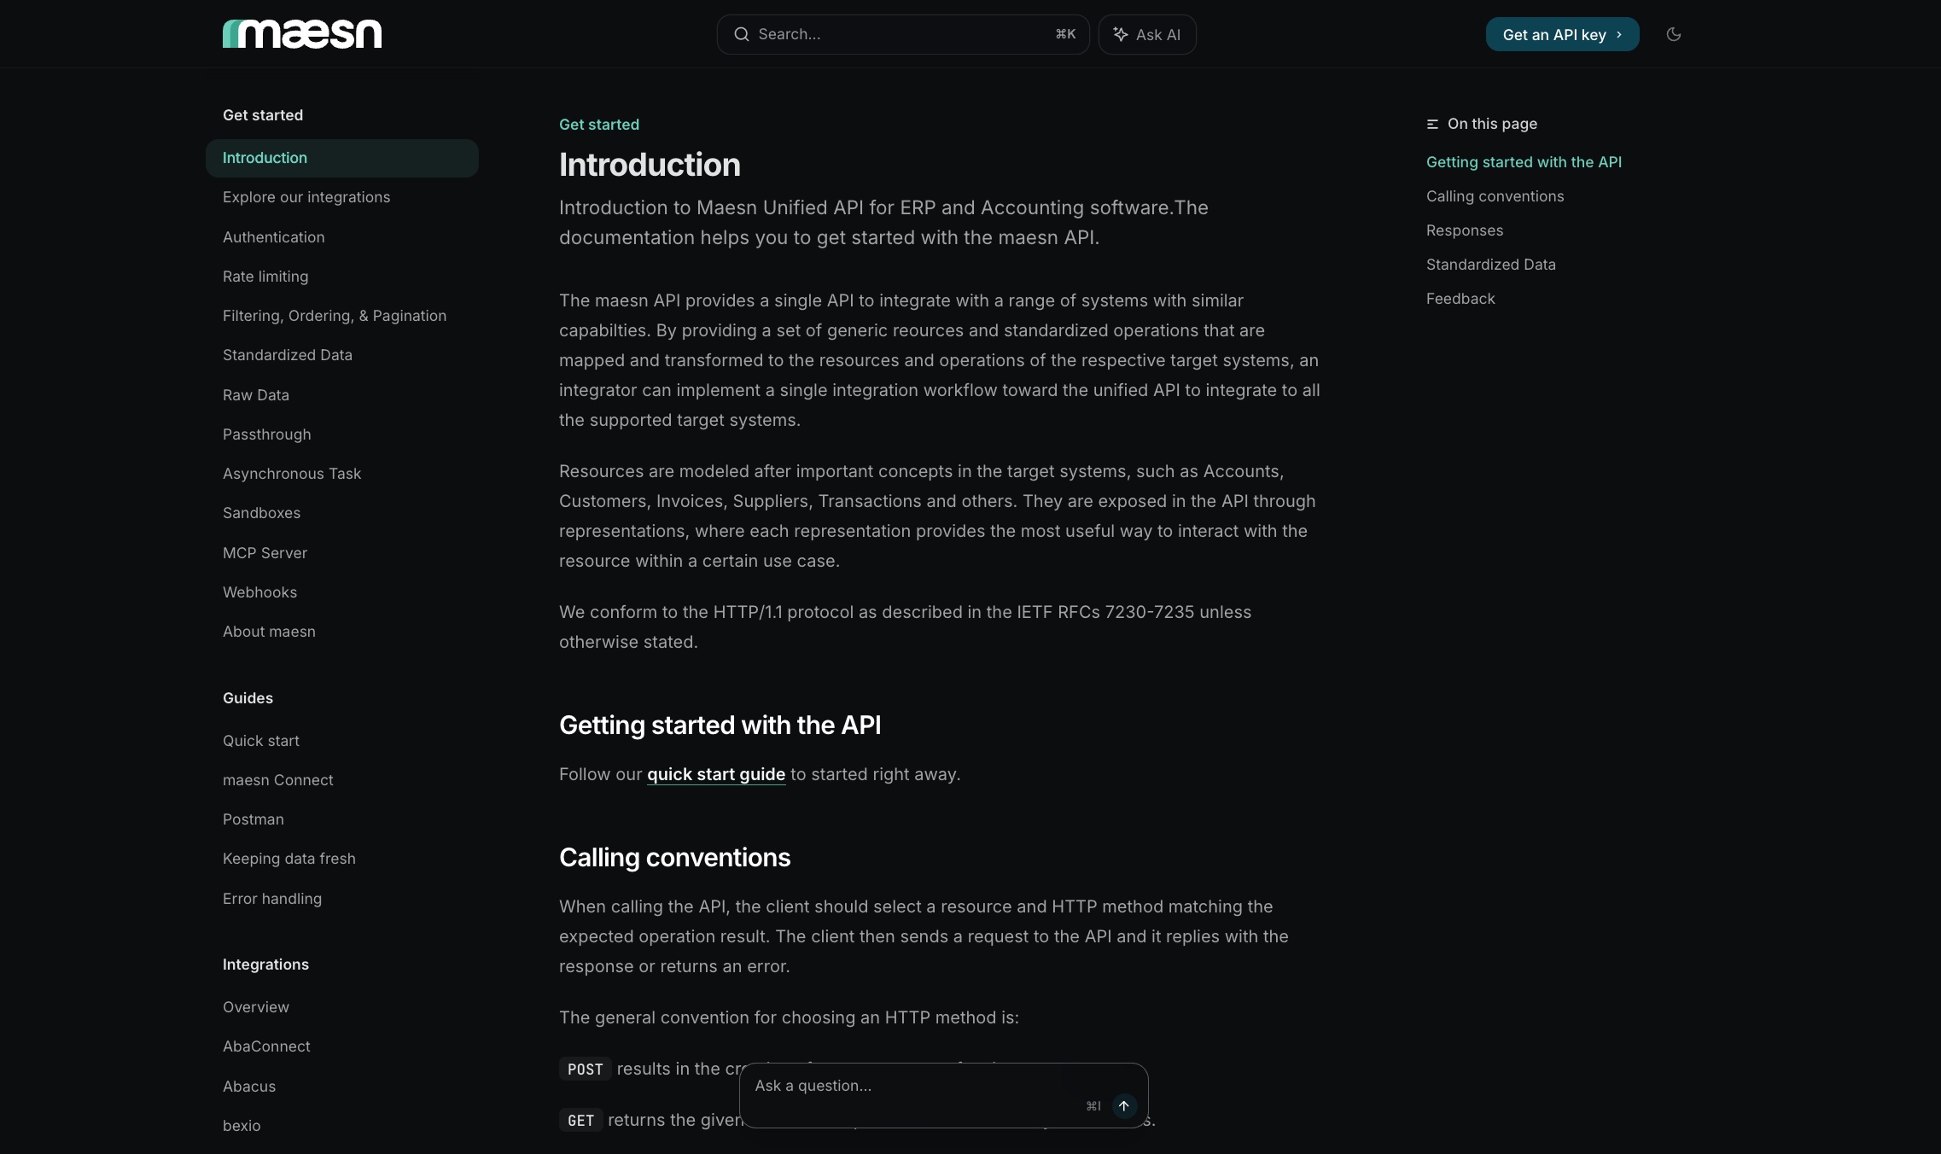Screen dimensions: 1941x1154
Task: Open the Postman guide
Action: point(254,819)
